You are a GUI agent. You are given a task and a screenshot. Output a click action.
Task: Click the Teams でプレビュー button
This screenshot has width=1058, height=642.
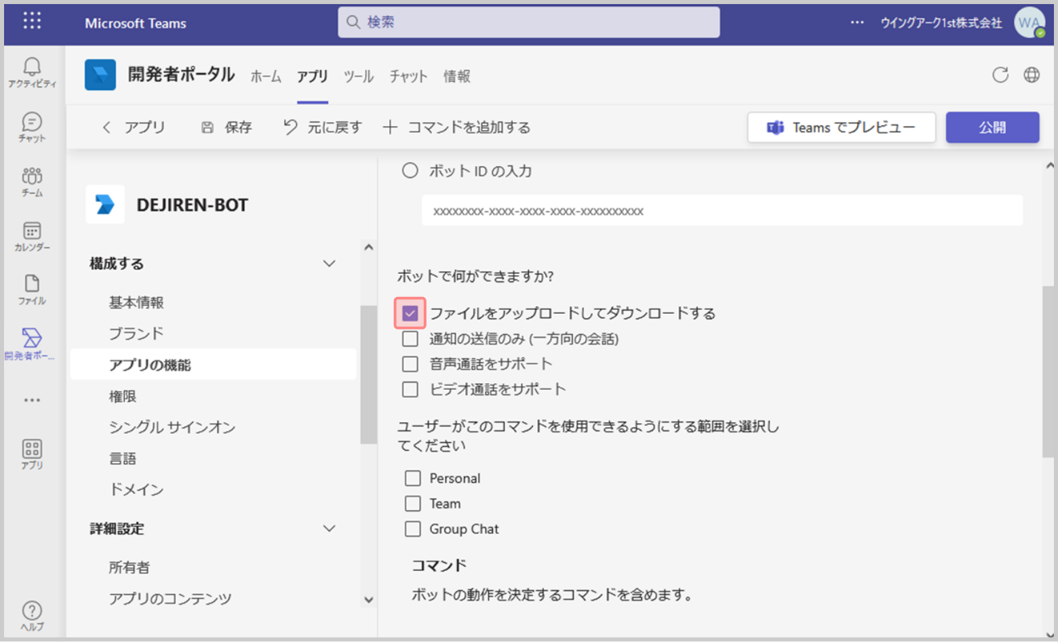point(841,127)
